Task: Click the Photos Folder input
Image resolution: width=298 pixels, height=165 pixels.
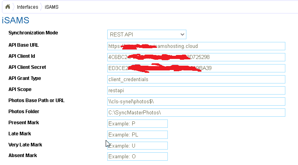Action: 196,112
